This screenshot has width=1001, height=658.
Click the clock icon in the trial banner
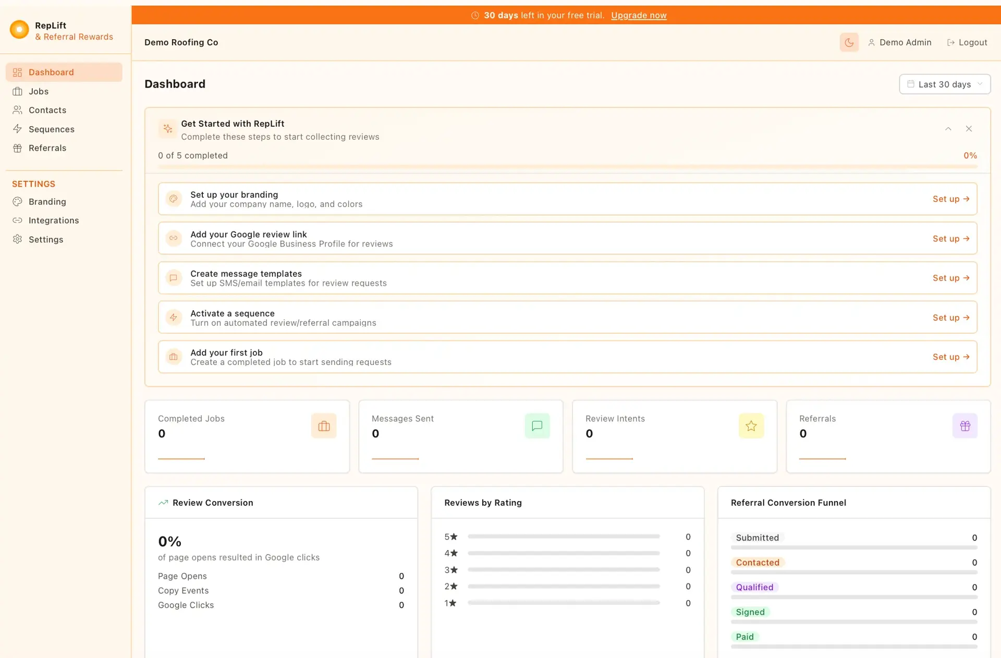pos(475,16)
